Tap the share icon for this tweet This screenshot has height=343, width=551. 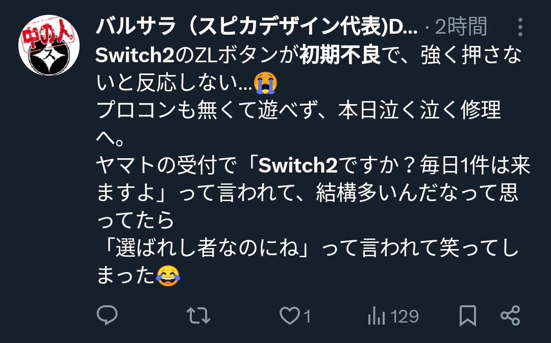[510, 315]
